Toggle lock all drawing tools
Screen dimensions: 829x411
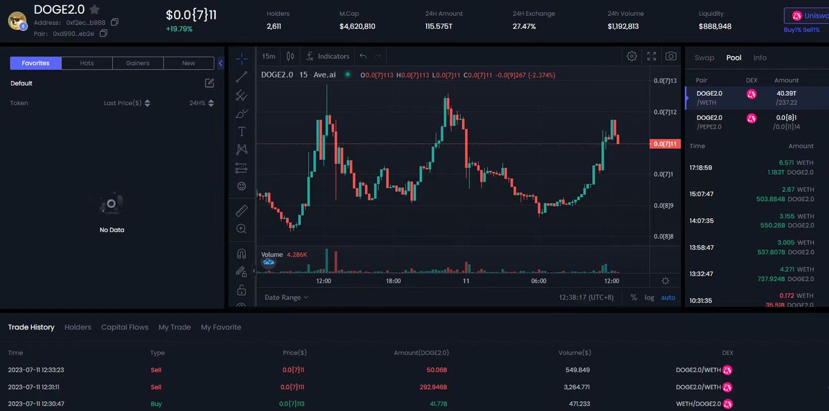(241, 289)
